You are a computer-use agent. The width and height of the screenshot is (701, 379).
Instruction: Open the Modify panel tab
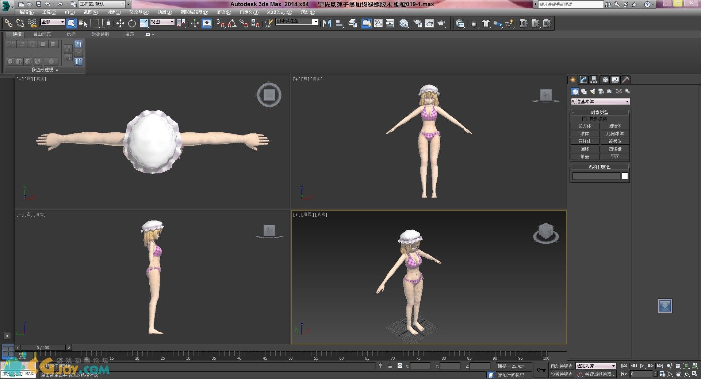click(583, 80)
